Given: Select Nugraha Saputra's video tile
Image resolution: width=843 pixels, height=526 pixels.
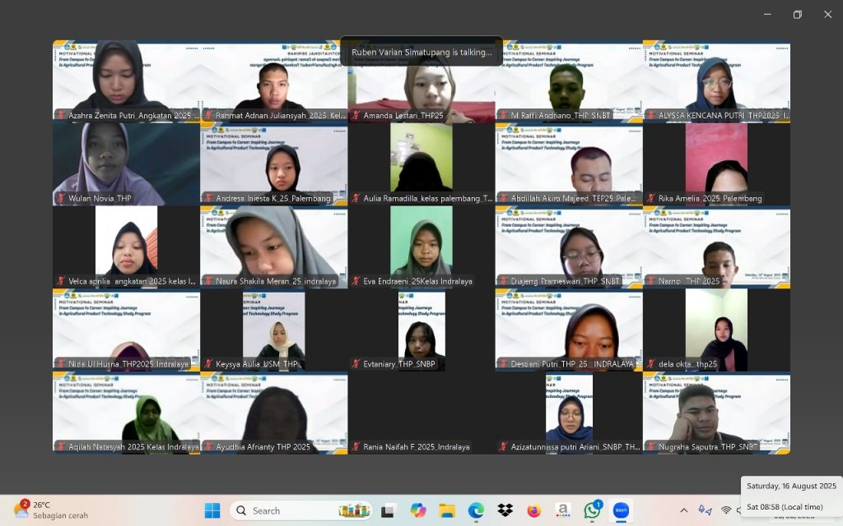Looking at the screenshot, I should click(x=716, y=411).
